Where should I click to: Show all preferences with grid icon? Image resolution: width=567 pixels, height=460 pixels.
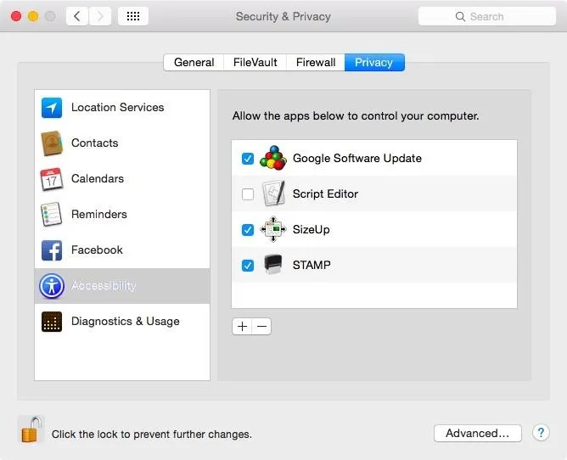click(x=133, y=16)
